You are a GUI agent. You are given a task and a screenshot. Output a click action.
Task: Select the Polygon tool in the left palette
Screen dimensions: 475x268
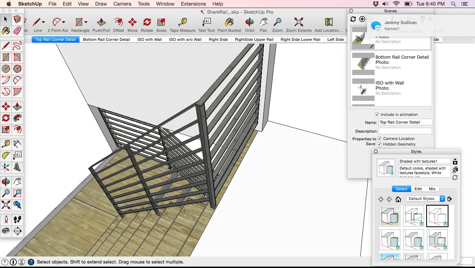[17, 69]
